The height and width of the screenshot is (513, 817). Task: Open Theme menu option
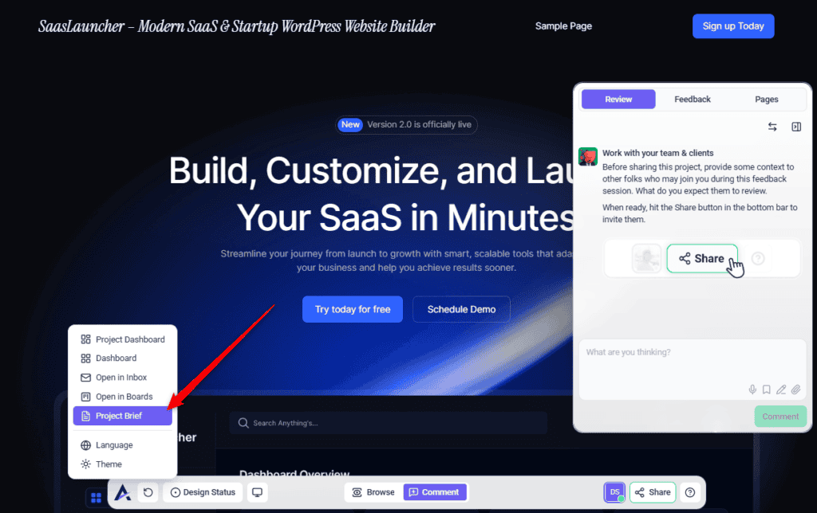(122, 464)
